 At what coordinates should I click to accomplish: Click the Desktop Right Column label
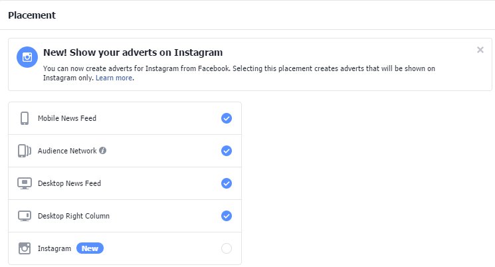(73, 216)
